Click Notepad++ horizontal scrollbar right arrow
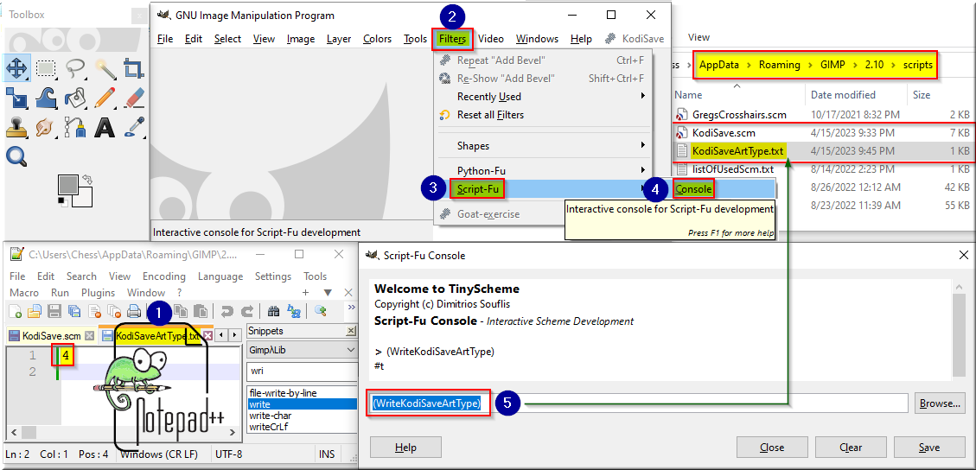The image size is (976, 470). [234, 433]
